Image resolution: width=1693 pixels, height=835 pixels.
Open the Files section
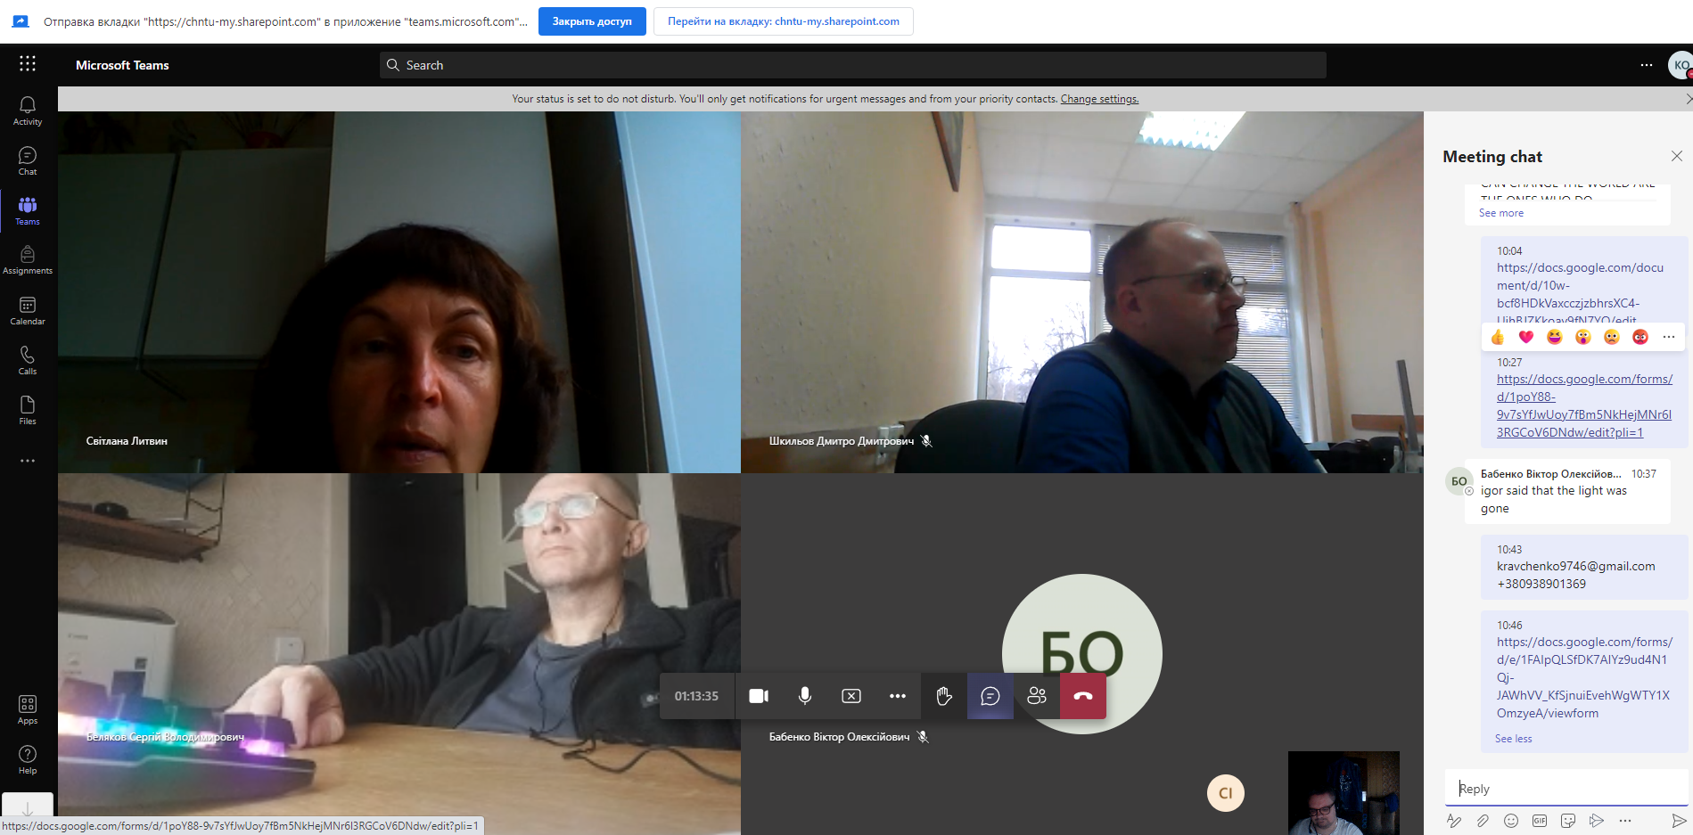pos(28,410)
